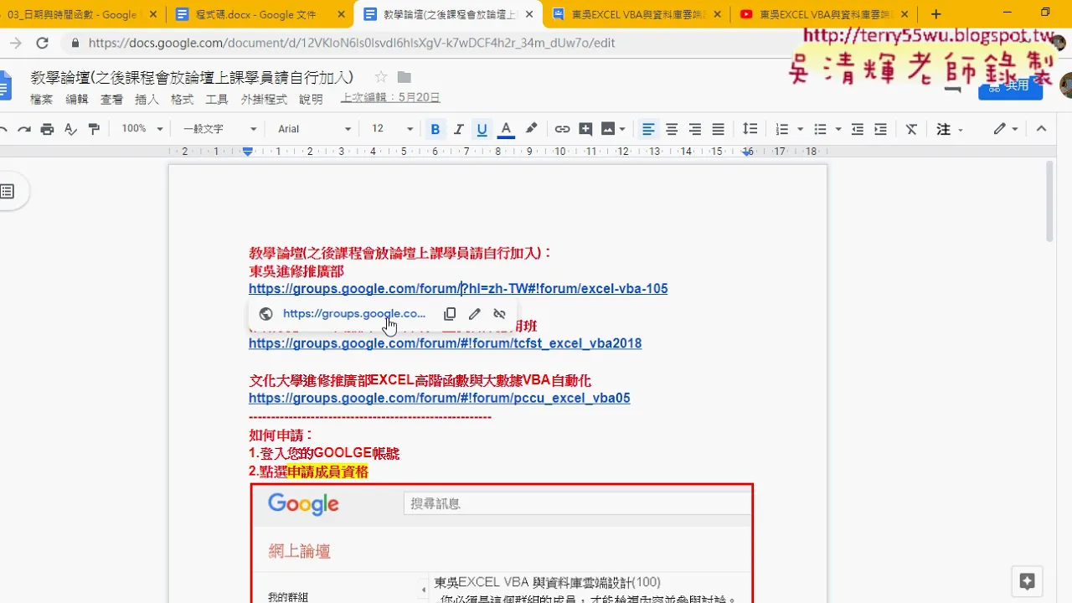
Task: Open the 工具 menu
Action: [217, 99]
